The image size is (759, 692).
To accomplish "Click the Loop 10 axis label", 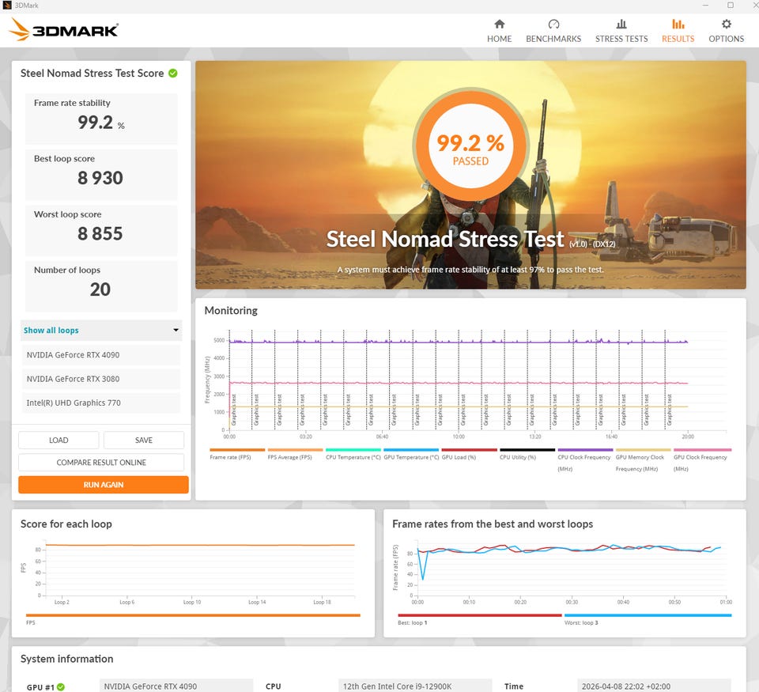I will 192,603.
